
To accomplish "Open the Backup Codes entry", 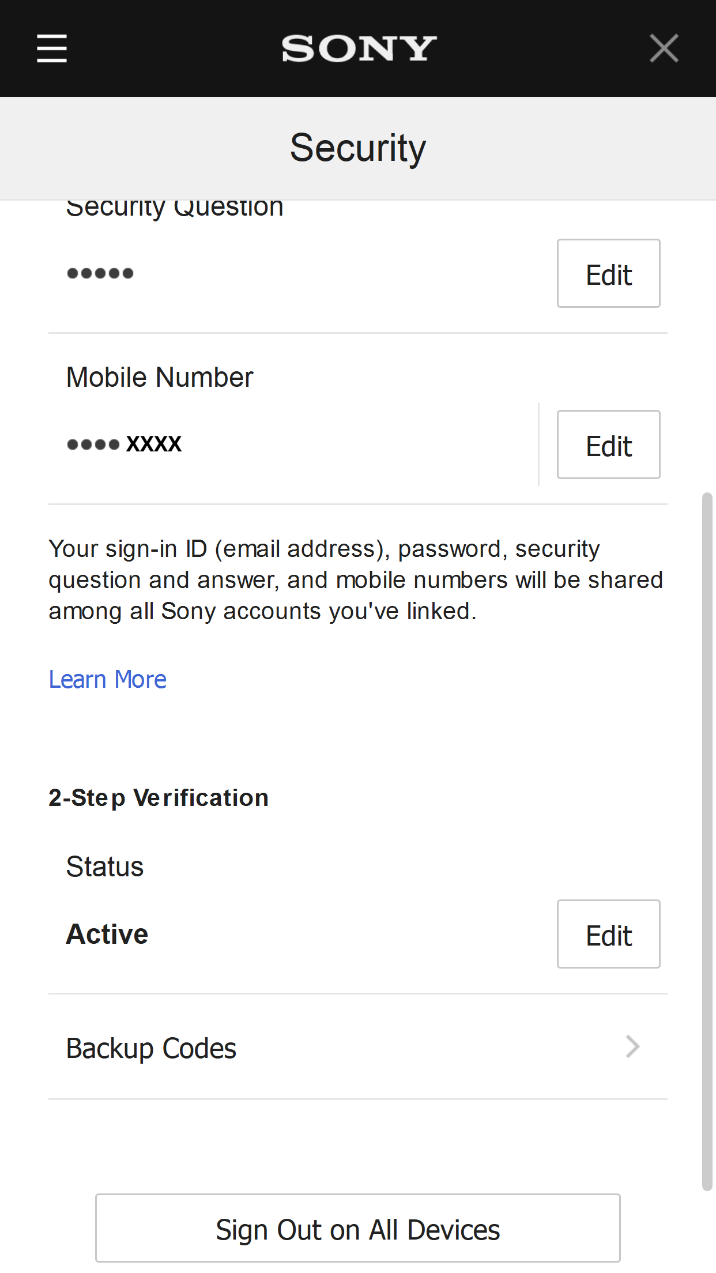I will (x=151, y=1048).
